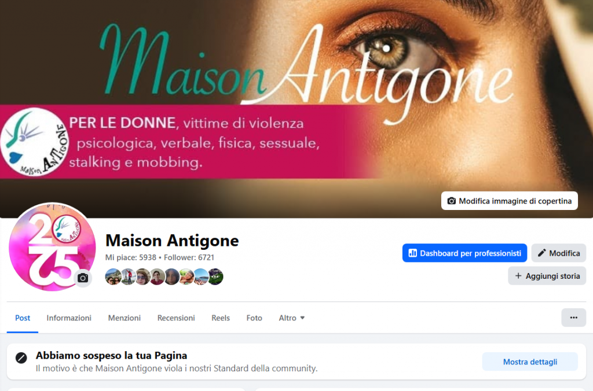Click Mostra dettagli button
The height and width of the screenshot is (391, 593).
[x=530, y=362]
